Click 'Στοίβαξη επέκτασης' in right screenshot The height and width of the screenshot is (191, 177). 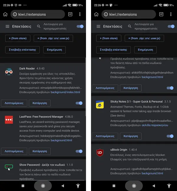(113, 50)
